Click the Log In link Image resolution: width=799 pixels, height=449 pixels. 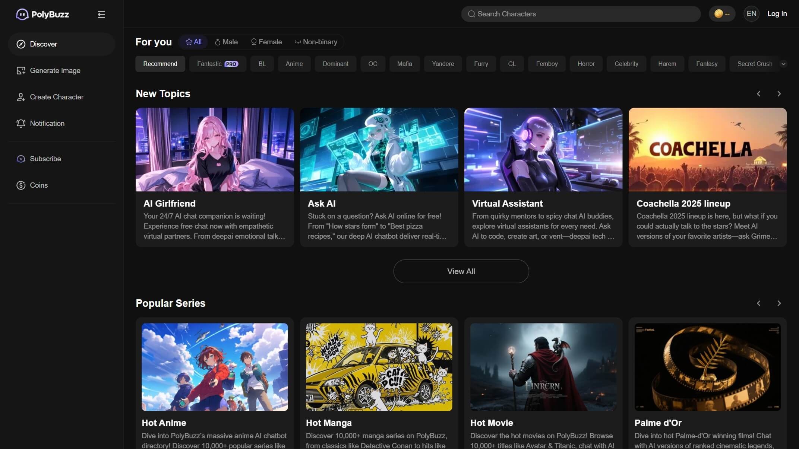777,14
